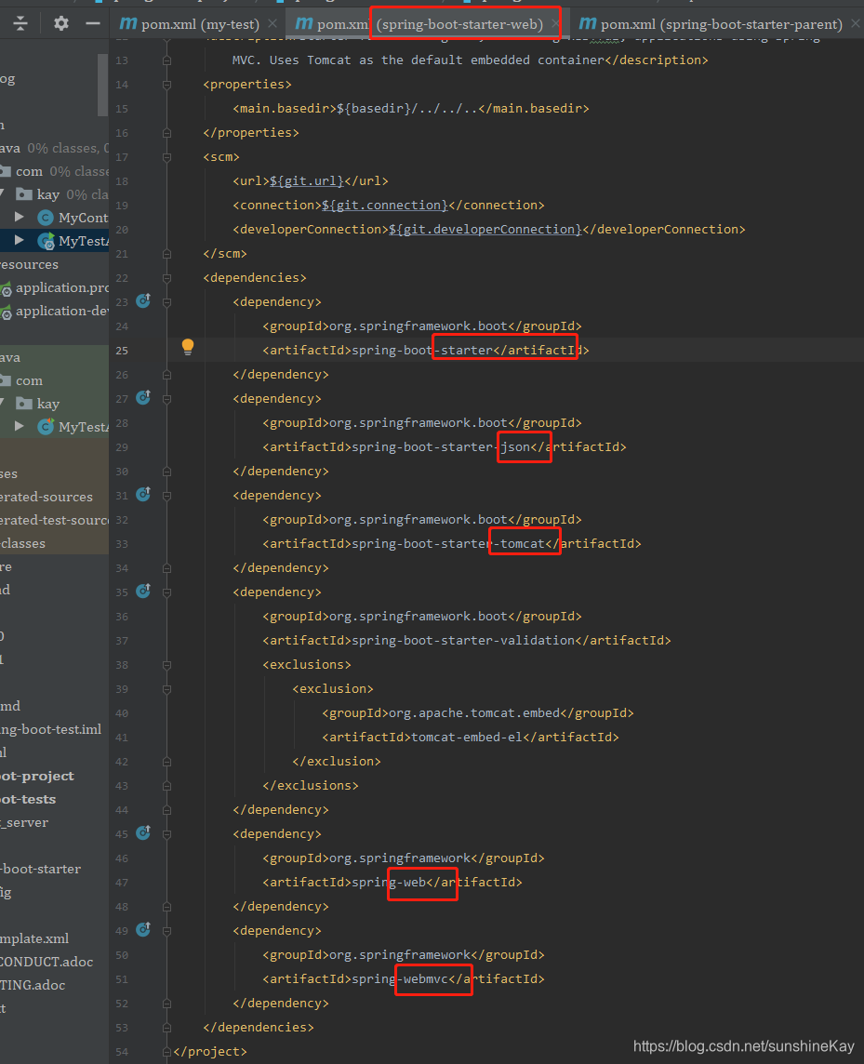Screen dimensions: 864x1064
Task: Click the gutter dependency icon on line 49
Action: coord(143,930)
